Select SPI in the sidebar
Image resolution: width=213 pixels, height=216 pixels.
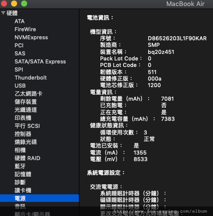coord(19,69)
